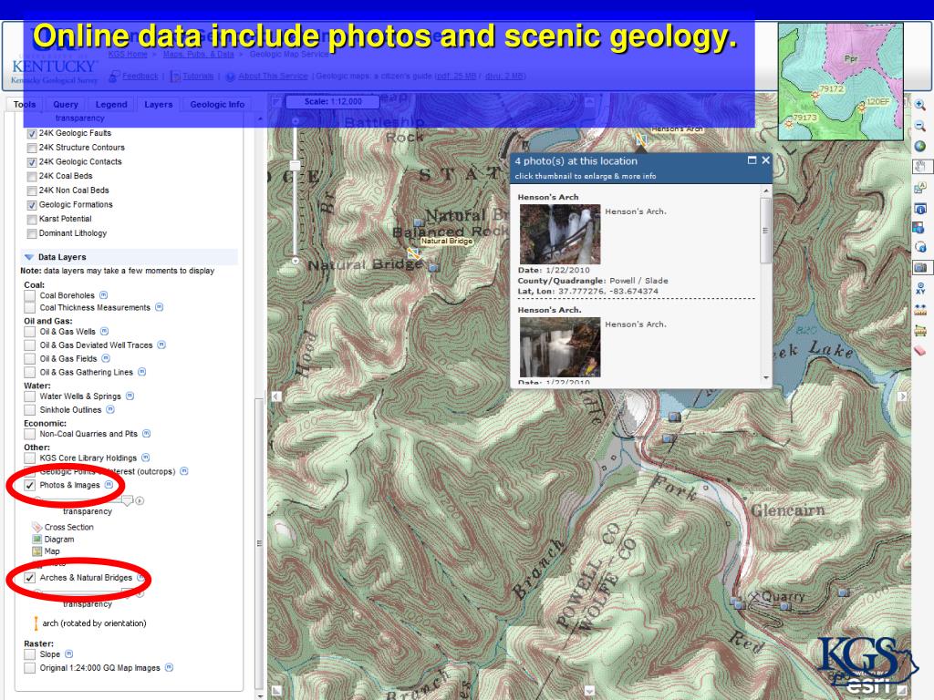
Task: Select the measure distance ruler tool
Action: coord(919,310)
